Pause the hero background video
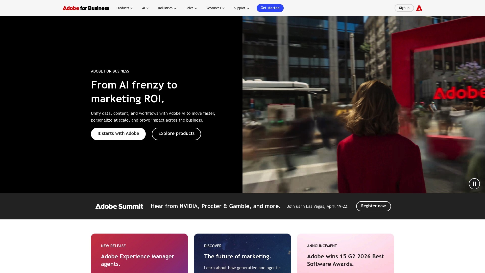The image size is (485, 273). coord(474,184)
